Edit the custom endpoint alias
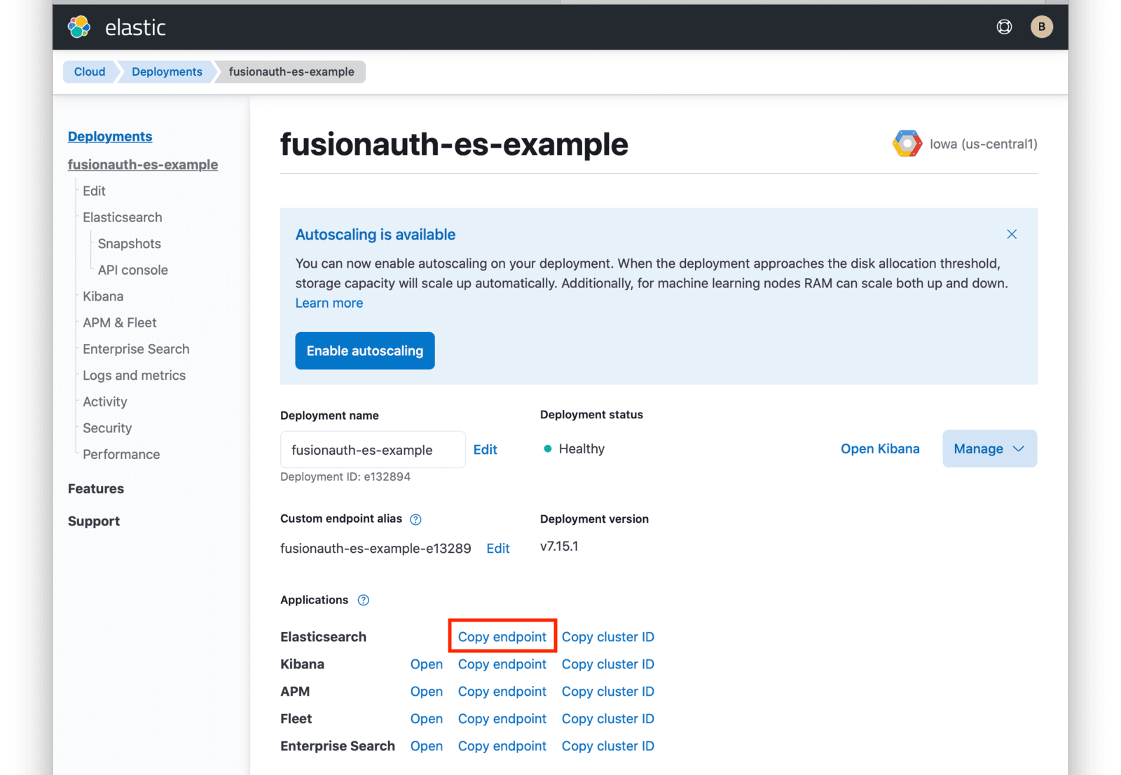Viewport: 1121px width, 775px height. click(498, 549)
